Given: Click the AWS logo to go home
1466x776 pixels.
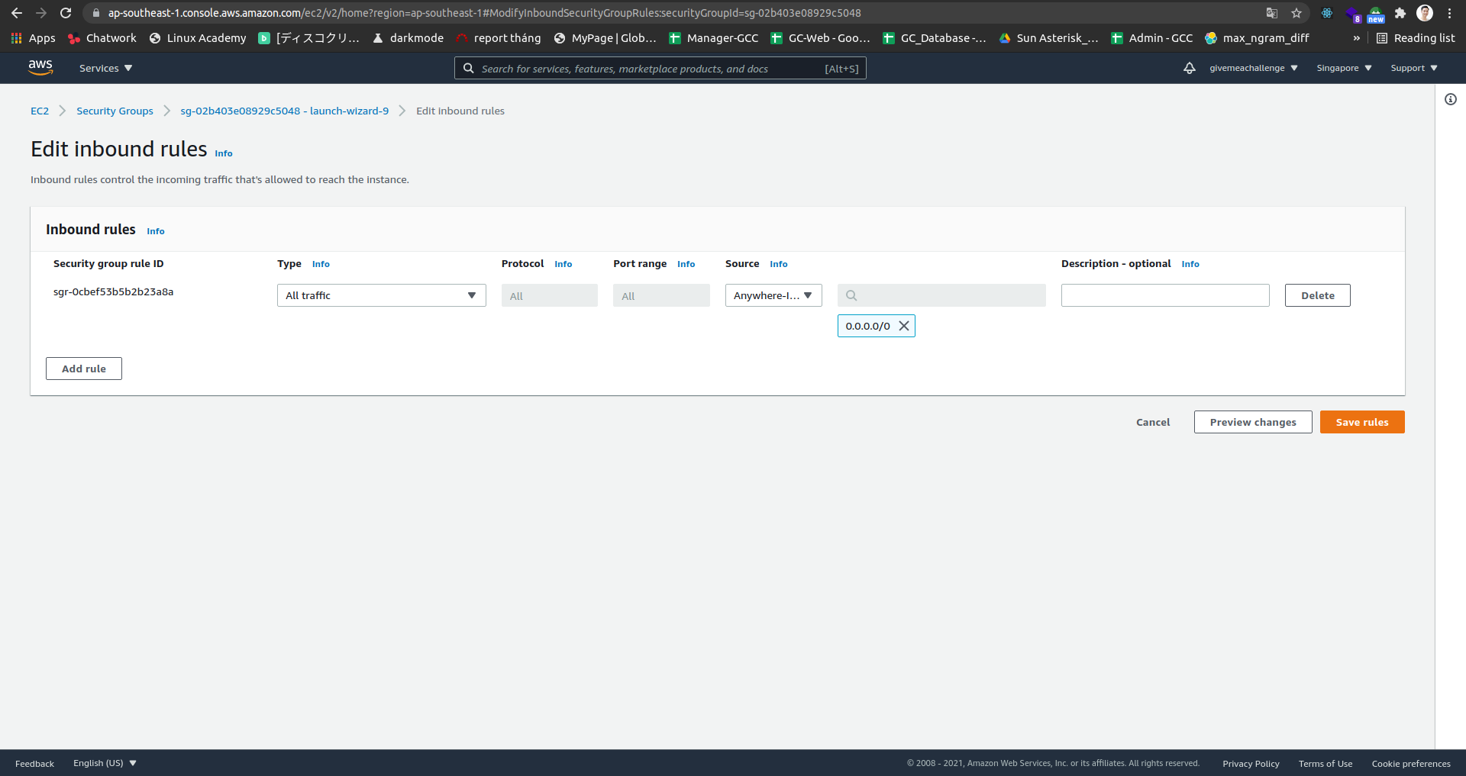Looking at the screenshot, I should coord(40,67).
